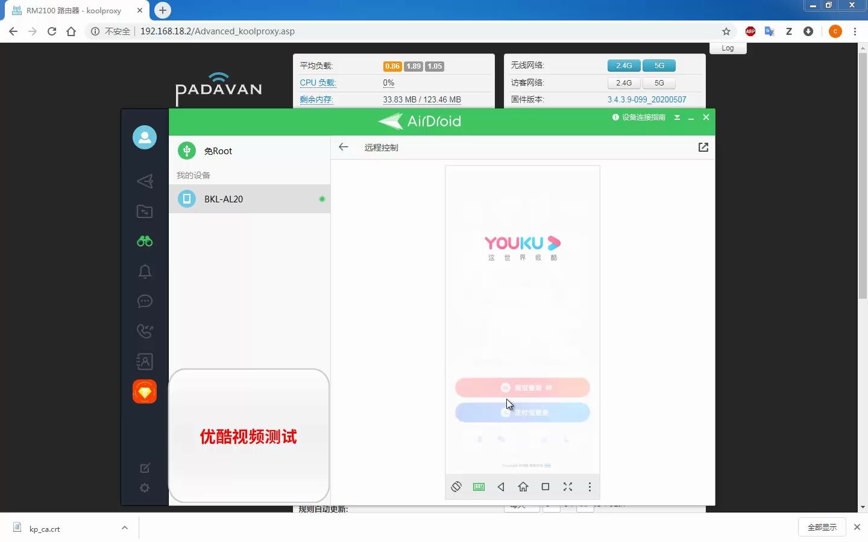Open AirDroid contacts icon
Viewport: 868px width, 542px height.
coord(145,361)
